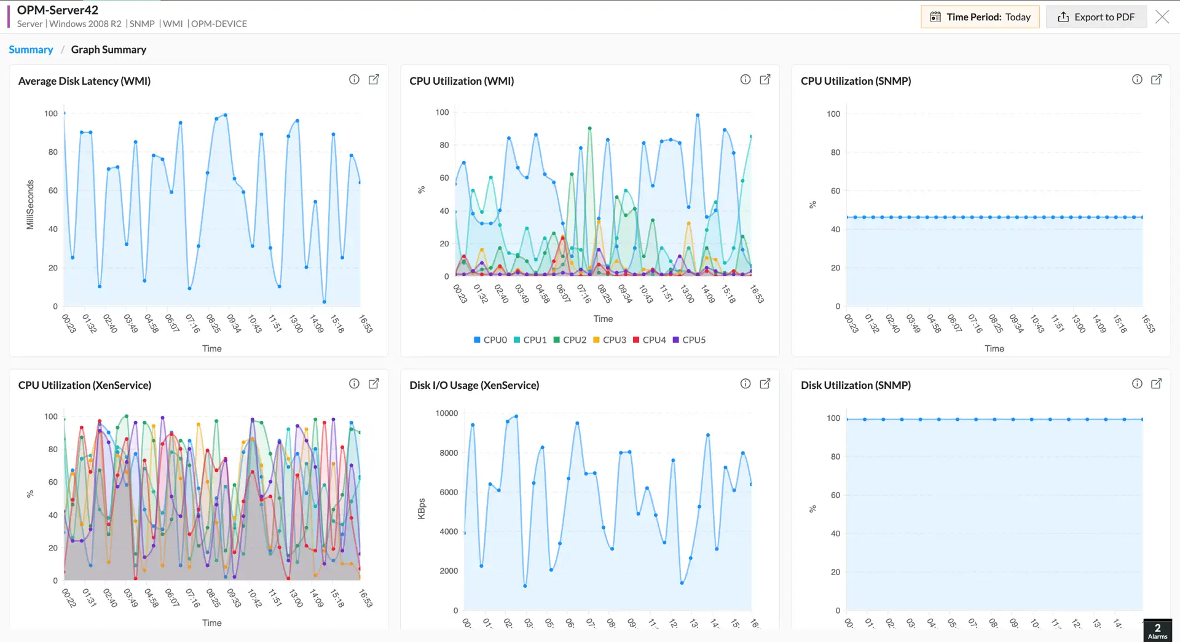Click the Average Disk Latency (WMI) title
This screenshot has width=1180, height=642.
tap(84, 81)
